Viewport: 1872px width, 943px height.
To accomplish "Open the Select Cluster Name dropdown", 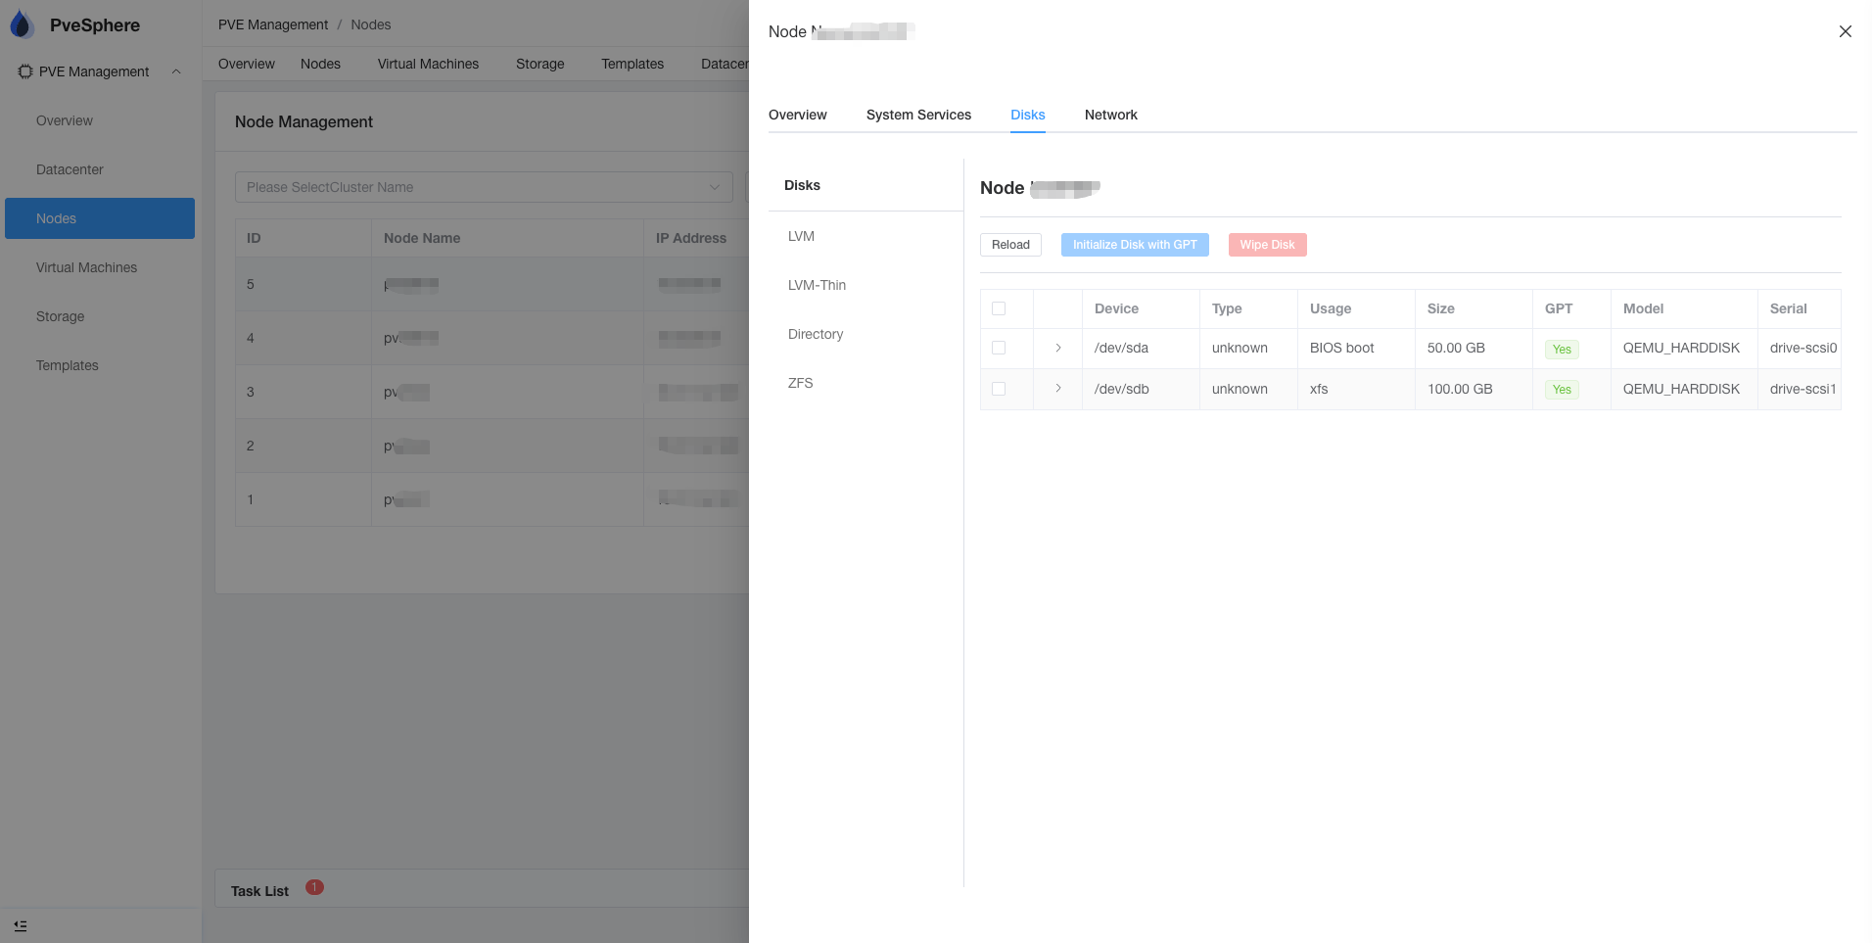I will tap(484, 187).
